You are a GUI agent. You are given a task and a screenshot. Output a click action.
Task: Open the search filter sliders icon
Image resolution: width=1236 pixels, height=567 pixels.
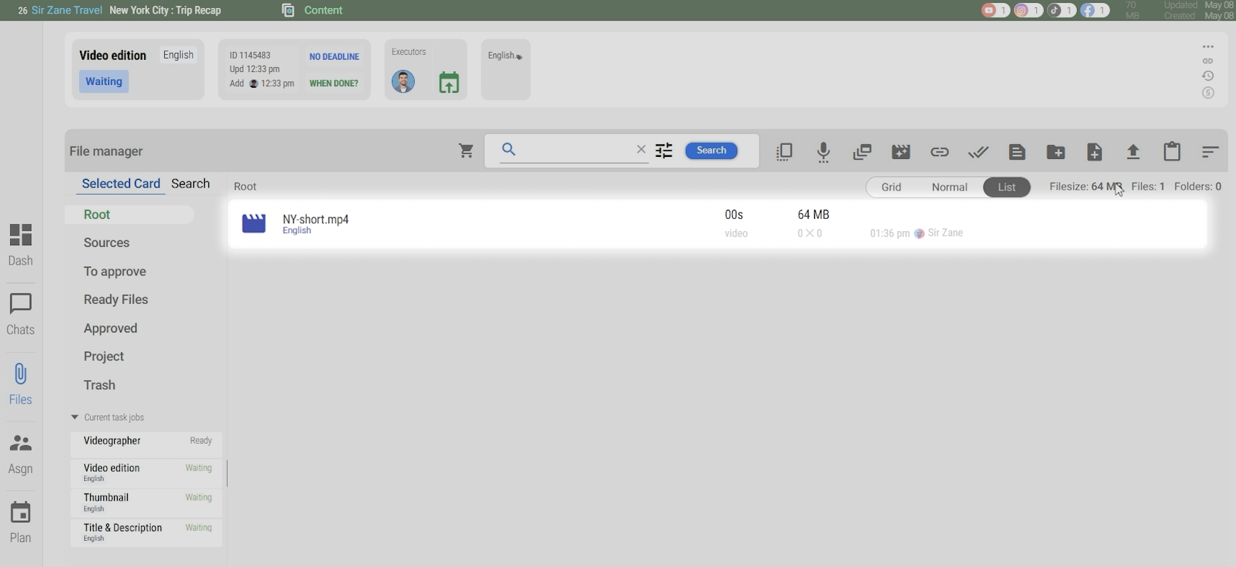(664, 150)
